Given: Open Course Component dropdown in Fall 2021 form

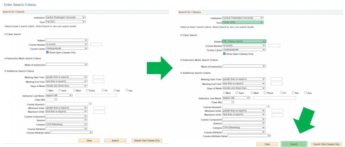Looking at the screenshot, I should pyautogui.click(x=66, y=116).
